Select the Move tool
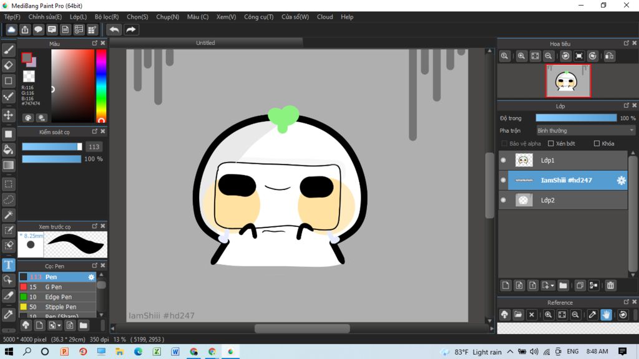The height and width of the screenshot is (359, 639). [8, 115]
